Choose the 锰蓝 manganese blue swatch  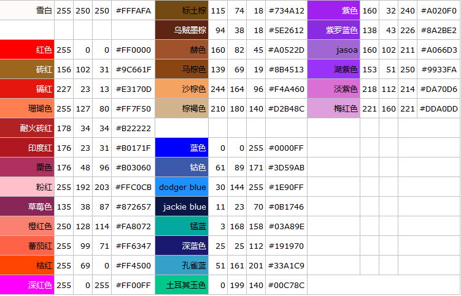(182, 226)
